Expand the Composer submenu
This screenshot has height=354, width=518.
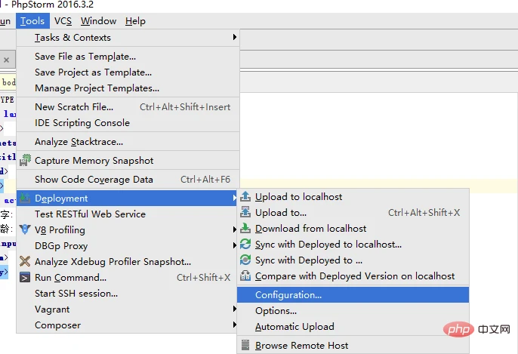234,325
